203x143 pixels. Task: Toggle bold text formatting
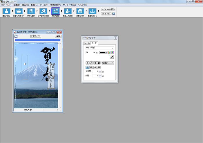[87, 63]
